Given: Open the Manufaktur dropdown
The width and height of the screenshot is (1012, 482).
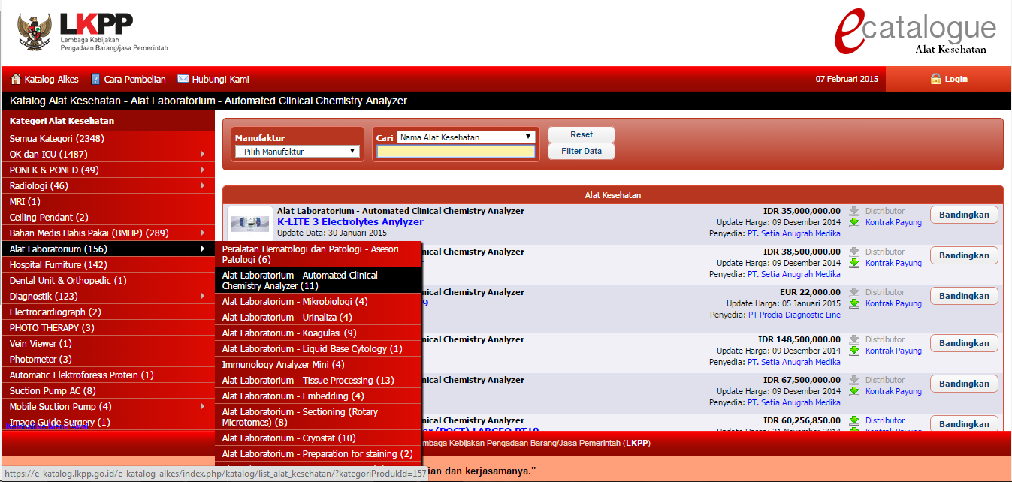Looking at the screenshot, I should point(298,152).
